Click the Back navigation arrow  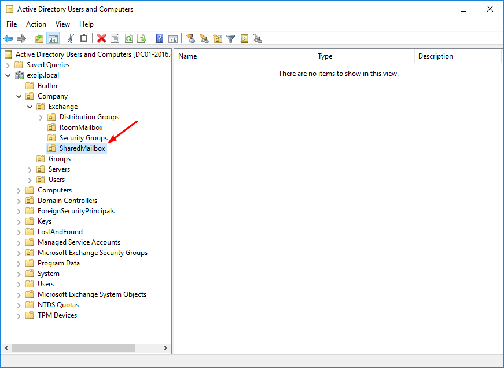(x=8, y=38)
